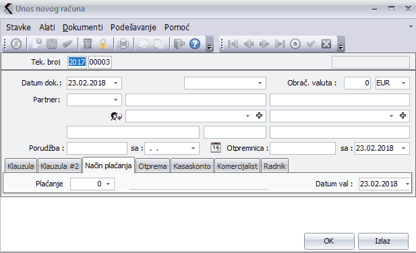Click the round eject-style navigation icon
416x253 pixels.
point(295,44)
